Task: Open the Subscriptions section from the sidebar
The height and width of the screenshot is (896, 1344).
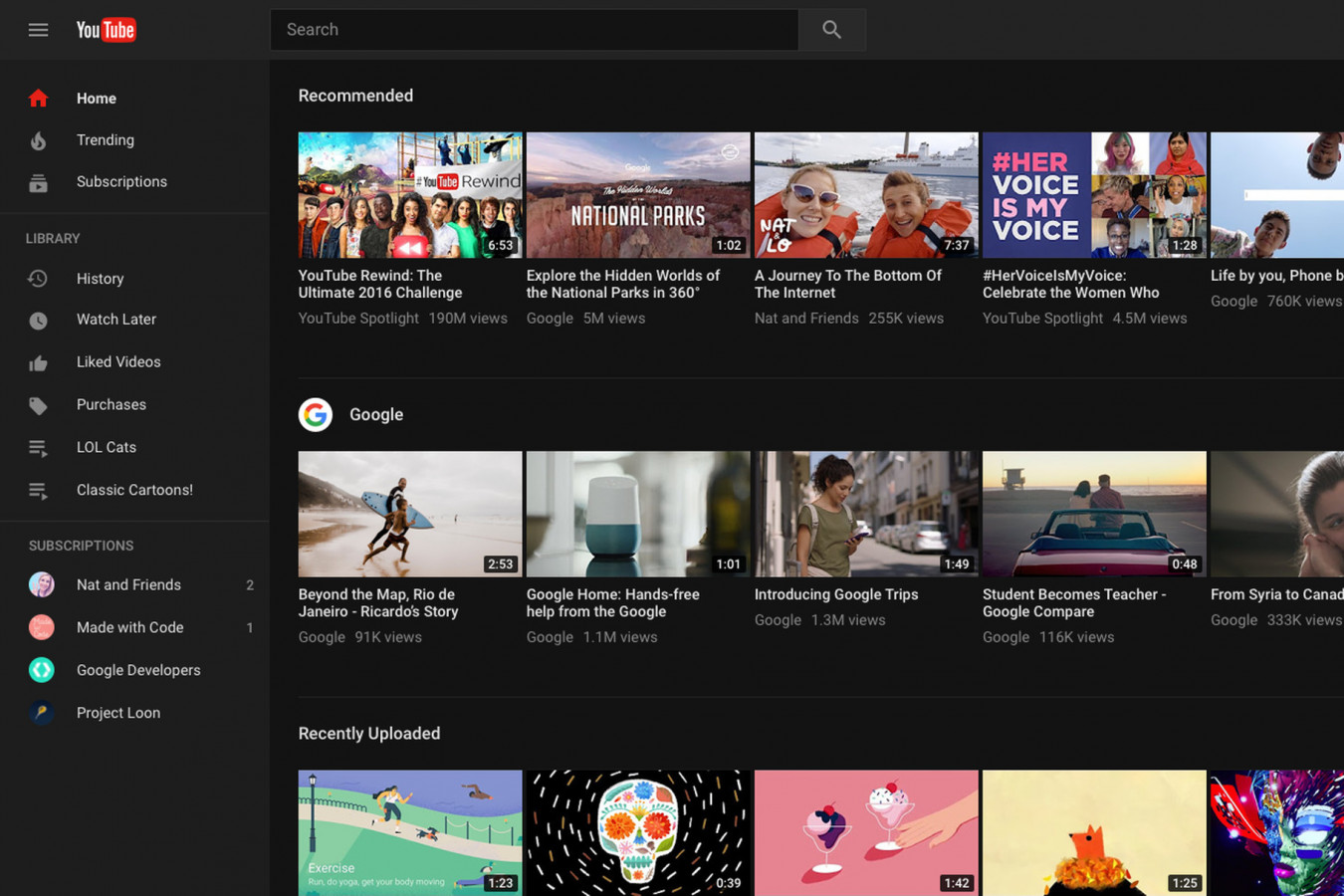Action: click(x=121, y=182)
